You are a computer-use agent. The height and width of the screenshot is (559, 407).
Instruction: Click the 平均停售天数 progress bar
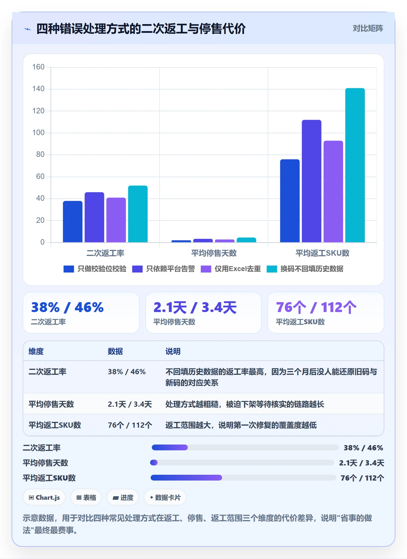tap(242, 463)
